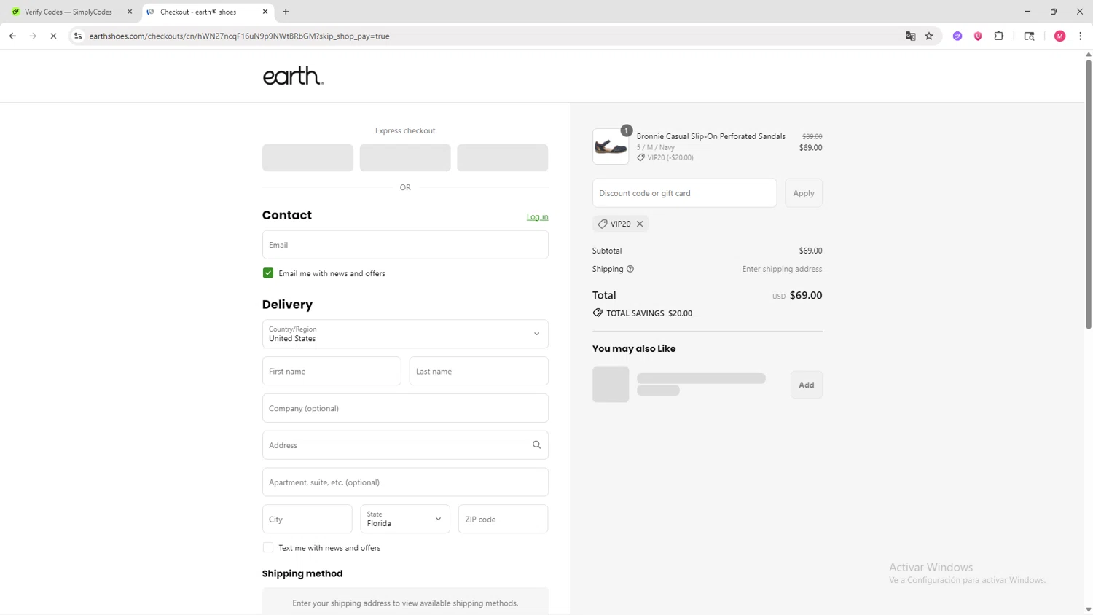1093x615 pixels.
Task: Switch to Verify Codes SimplyCodes tab
Action: (x=68, y=12)
